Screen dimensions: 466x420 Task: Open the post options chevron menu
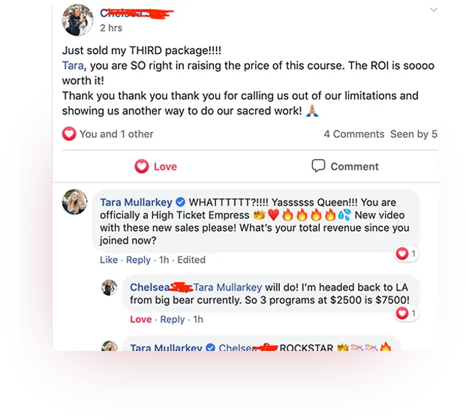pyautogui.click(x=434, y=10)
